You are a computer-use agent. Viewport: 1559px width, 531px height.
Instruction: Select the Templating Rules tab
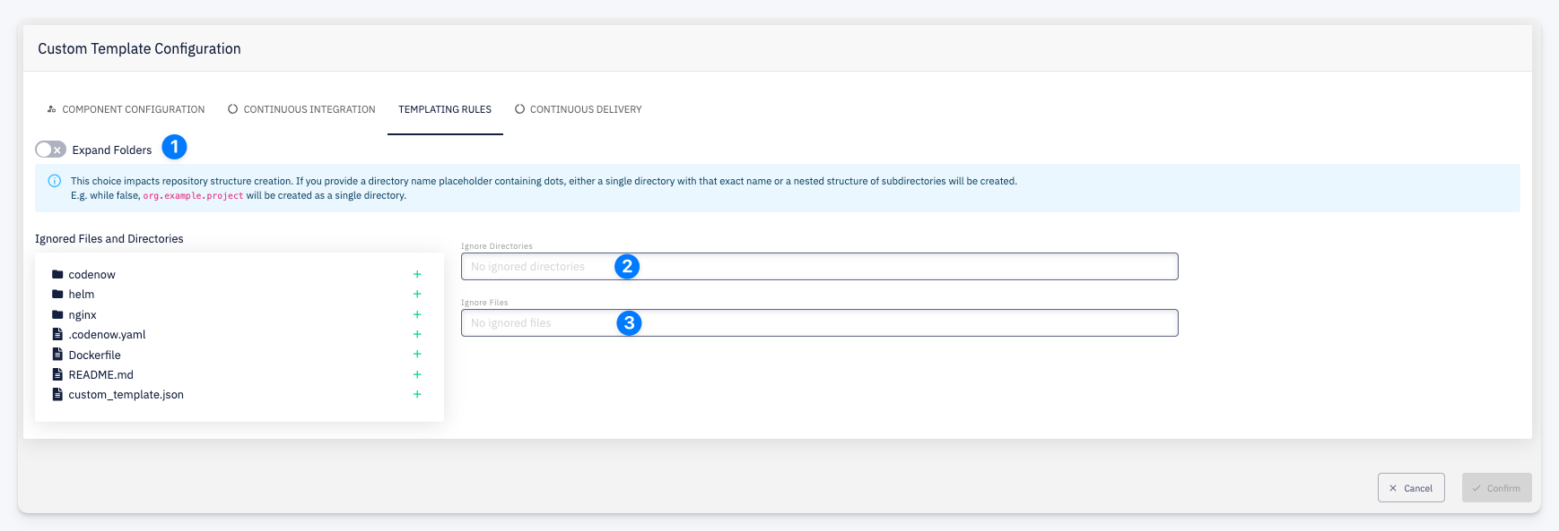tap(445, 109)
